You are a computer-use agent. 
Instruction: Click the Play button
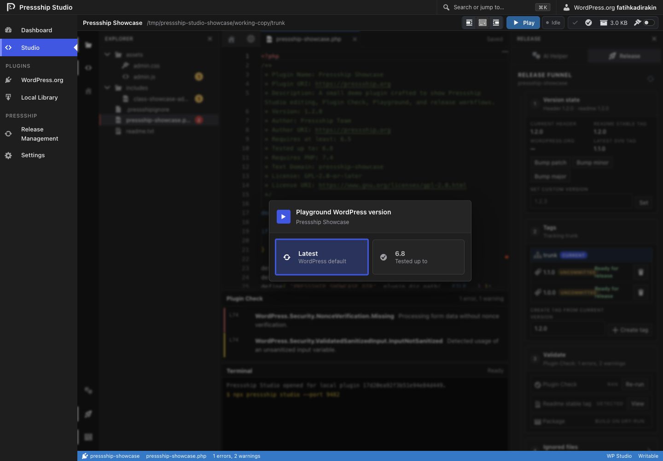523,23
